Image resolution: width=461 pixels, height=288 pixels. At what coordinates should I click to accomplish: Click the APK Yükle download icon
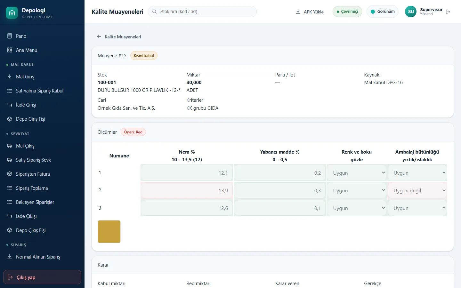pyautogui.click(x=298, y=12)
